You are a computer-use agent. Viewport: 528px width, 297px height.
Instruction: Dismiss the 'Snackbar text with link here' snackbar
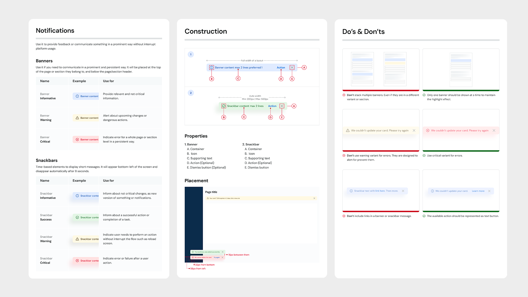pyautogui.click(x=403, y=191)
